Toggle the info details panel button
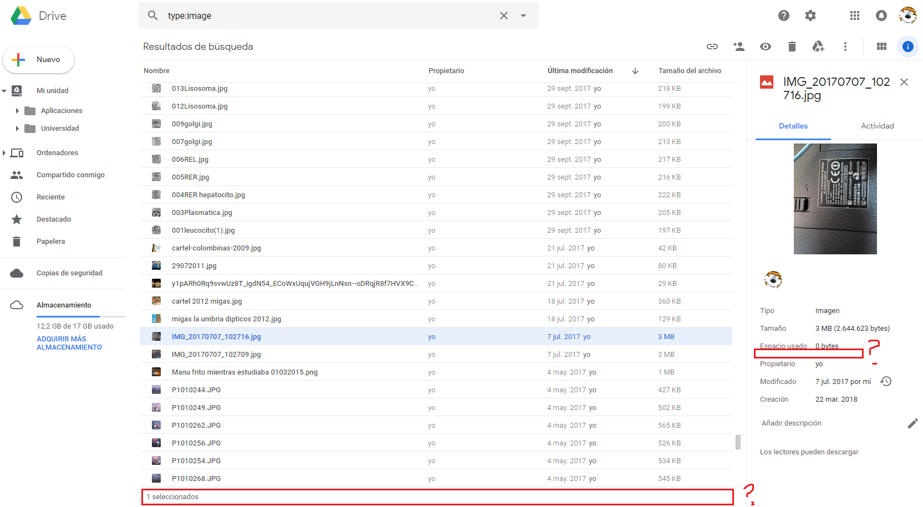 pos(908,47)
